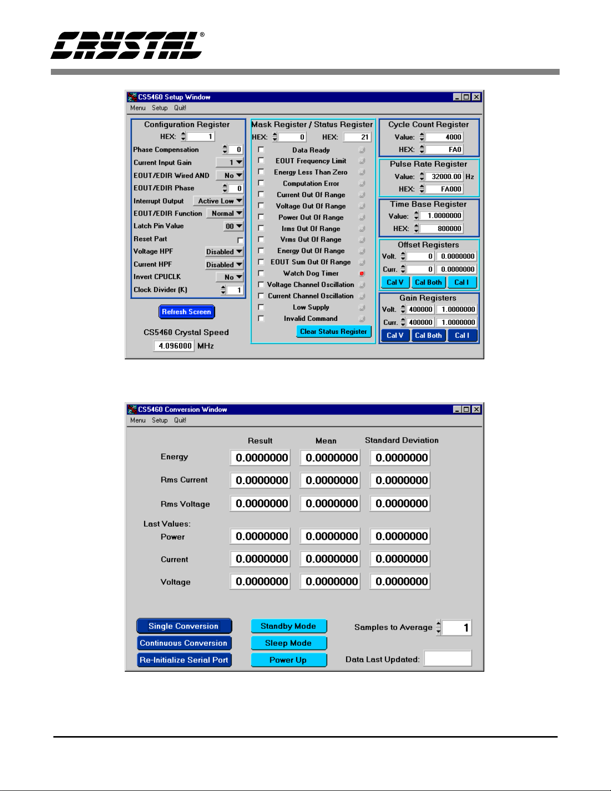Click the Samples to Average value field

(457, 627)
